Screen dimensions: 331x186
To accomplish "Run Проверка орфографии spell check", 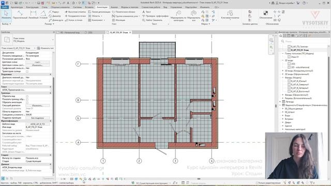I will point(155,16).
